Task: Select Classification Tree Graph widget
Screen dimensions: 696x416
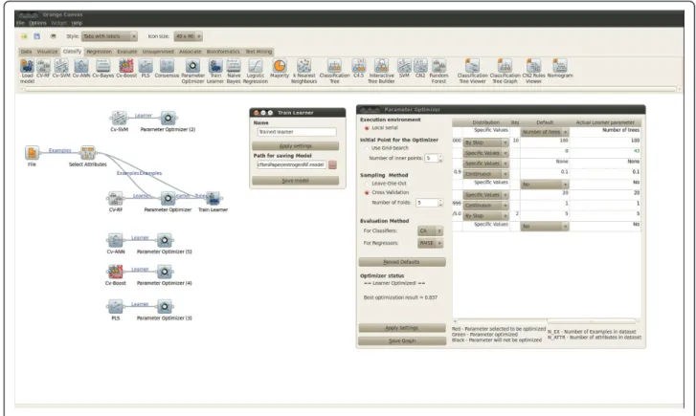Action: 505,66
